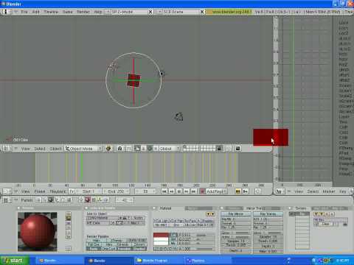Select Lamp buttons sub-context icon
Viewport: 354px width, 265px height.
point(81,200)
